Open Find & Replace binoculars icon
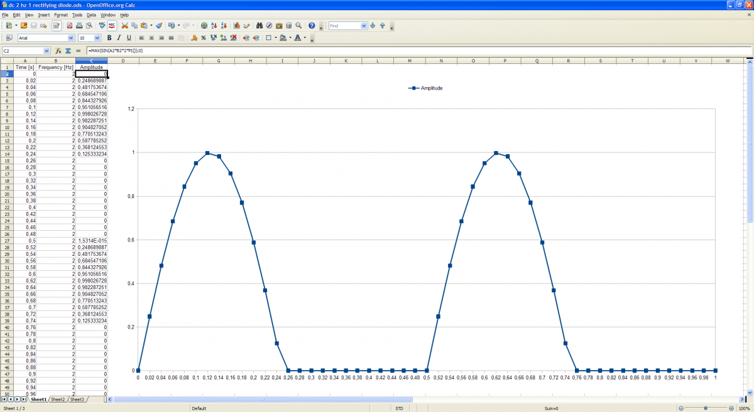Screen dimensions: 754x412 [259, 26]
